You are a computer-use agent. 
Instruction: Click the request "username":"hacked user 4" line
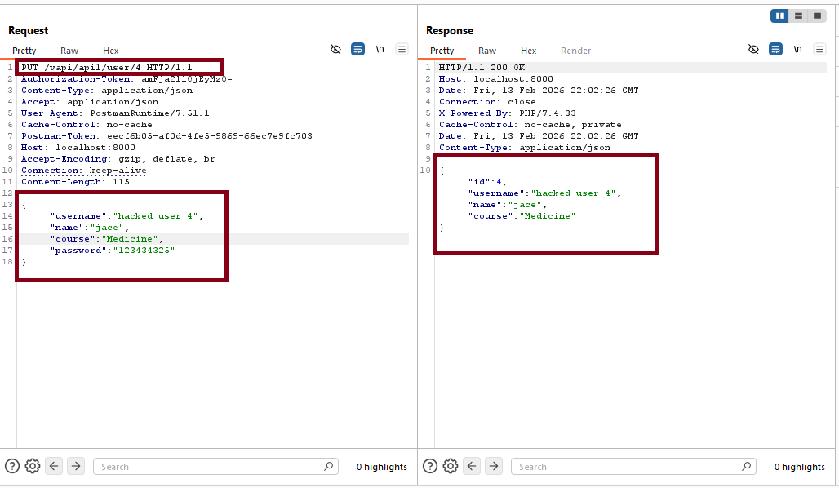pyautogui.click(x=127, y=216)
